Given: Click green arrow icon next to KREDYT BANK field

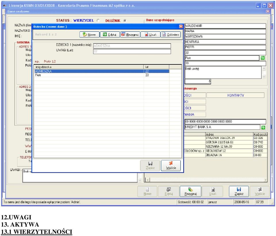Looking at the screenshot, I should point(263,127).
